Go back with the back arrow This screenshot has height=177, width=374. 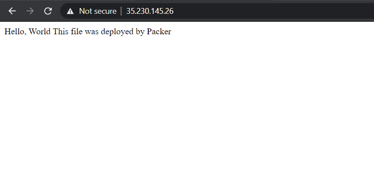pos(12,11)
